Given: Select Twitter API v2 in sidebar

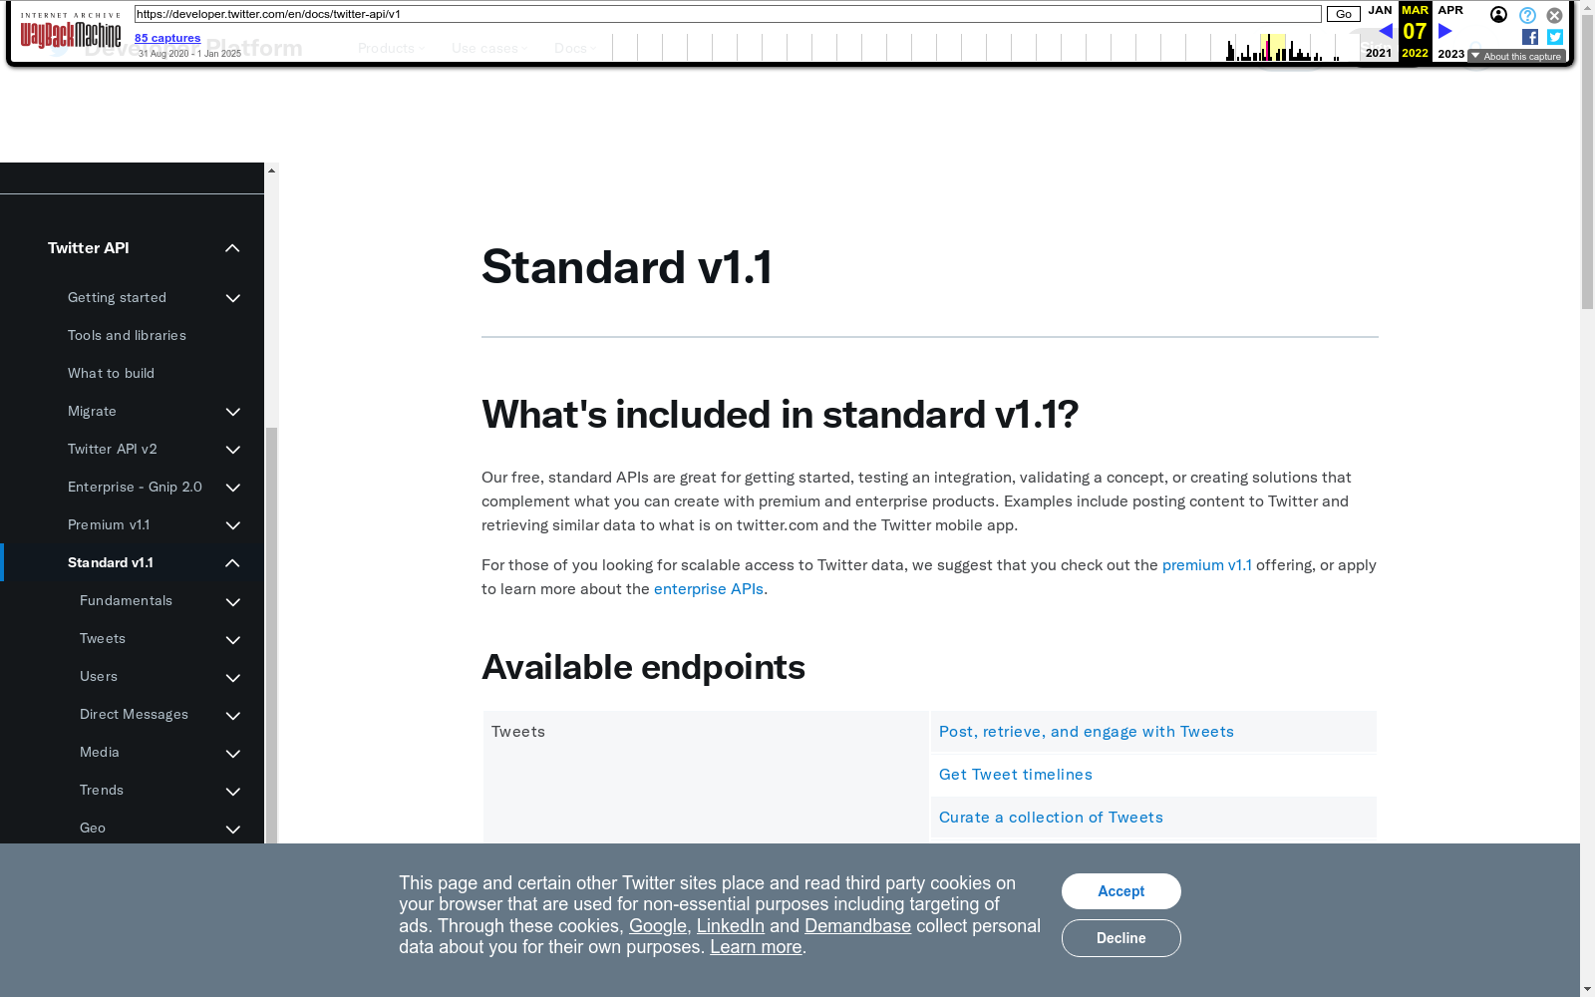Looking at the screenshot, I should point(113,449).
